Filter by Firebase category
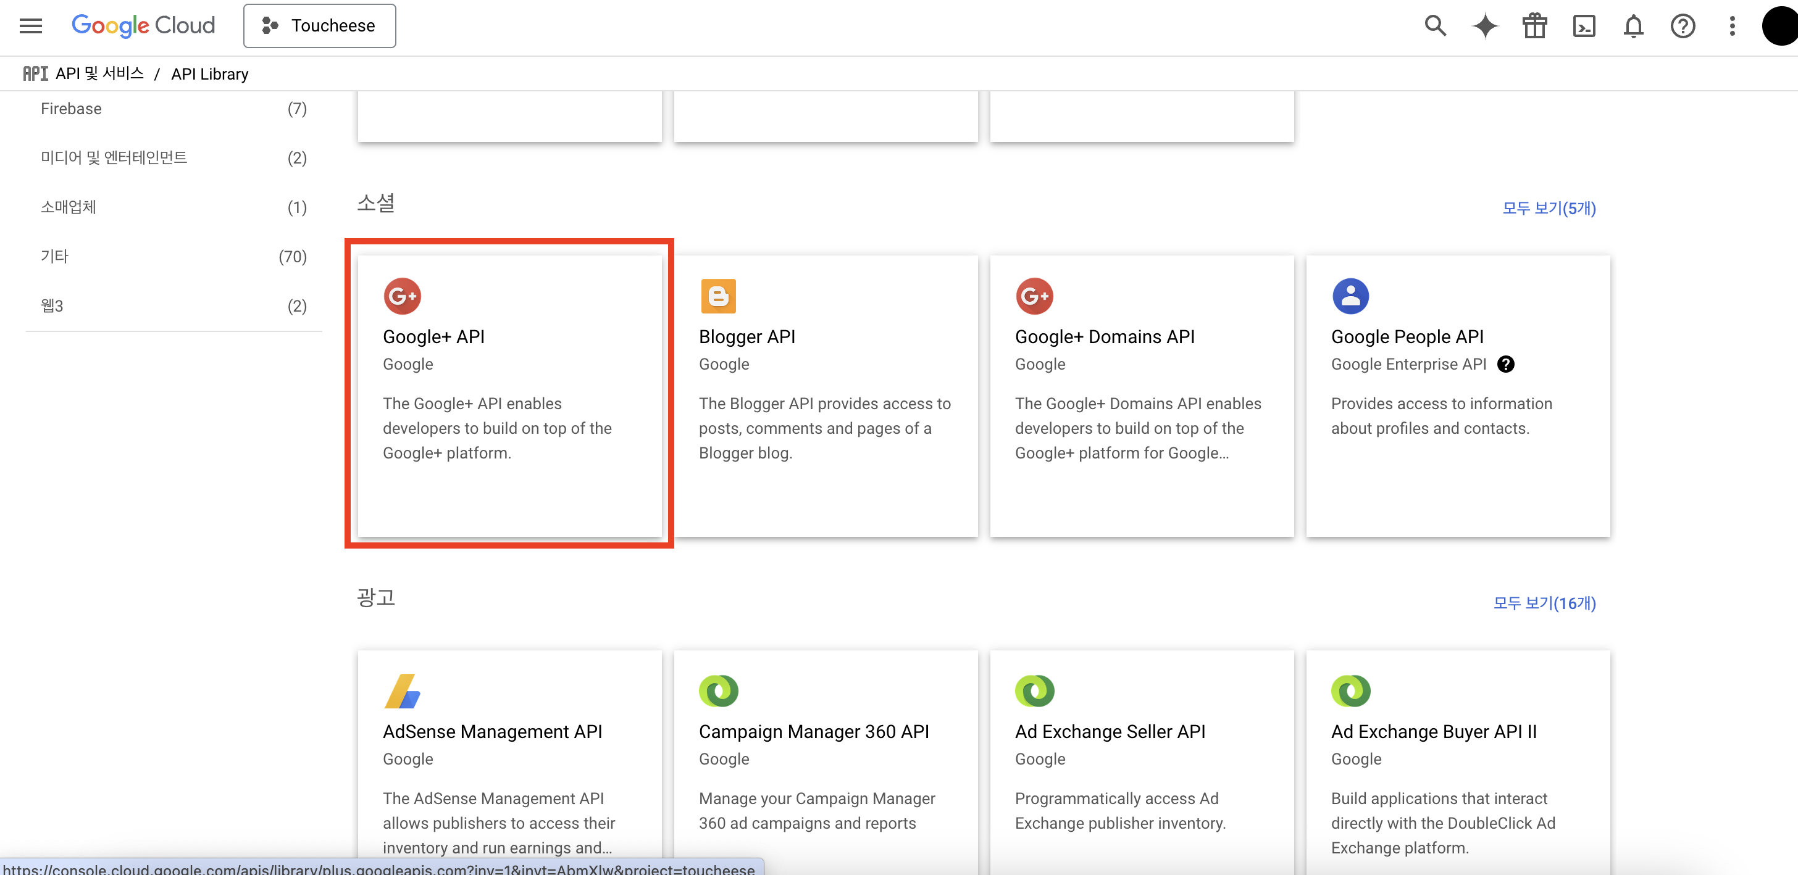 [x=71, y=109]
